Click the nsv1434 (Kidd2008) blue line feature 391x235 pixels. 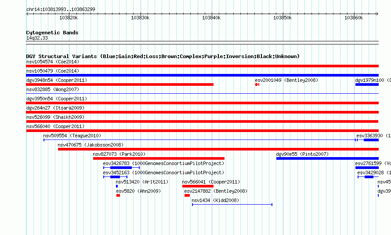pyautogui.click(x=232, y=205)
